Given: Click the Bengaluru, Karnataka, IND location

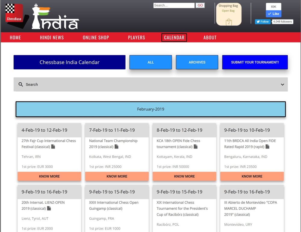Looking at the screenshot, I should point(246,157).
